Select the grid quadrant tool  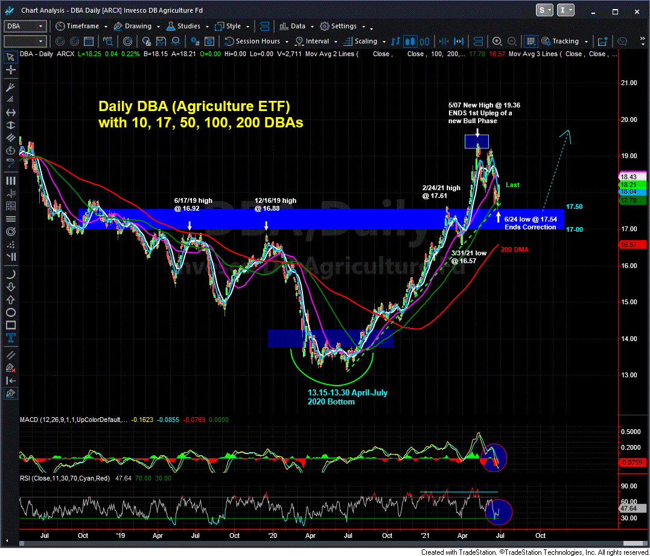tap(11, 206)
